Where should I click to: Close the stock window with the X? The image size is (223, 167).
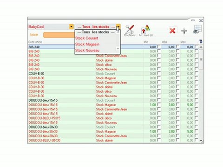pos(201,20)
